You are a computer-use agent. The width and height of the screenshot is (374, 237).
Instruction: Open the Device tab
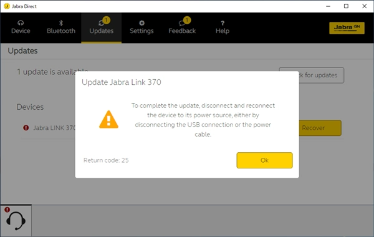point(21,27)
